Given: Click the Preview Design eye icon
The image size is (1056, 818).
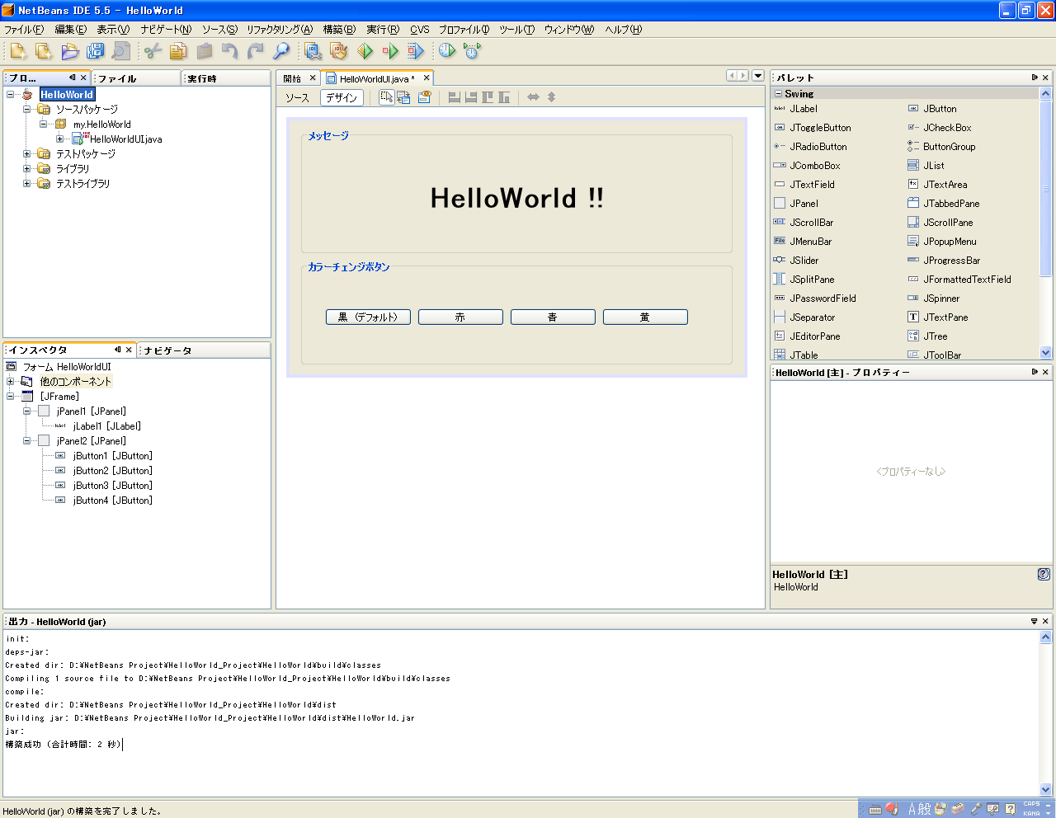Looking at the screenshot, I should click(424, 97).
